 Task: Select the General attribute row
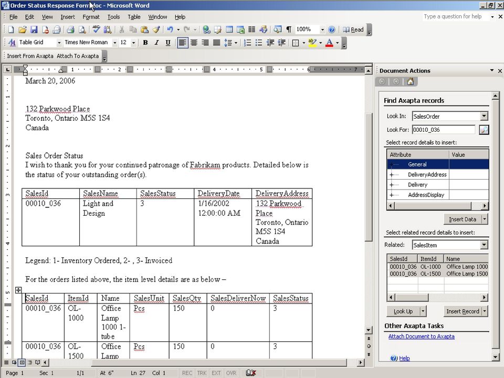tap(438, 164)
